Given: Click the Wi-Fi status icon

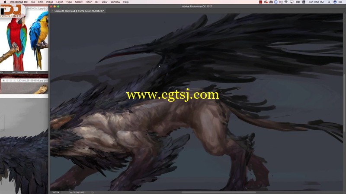Looking at the screenshot, I should pyautogui.click(x=286, y=2).
